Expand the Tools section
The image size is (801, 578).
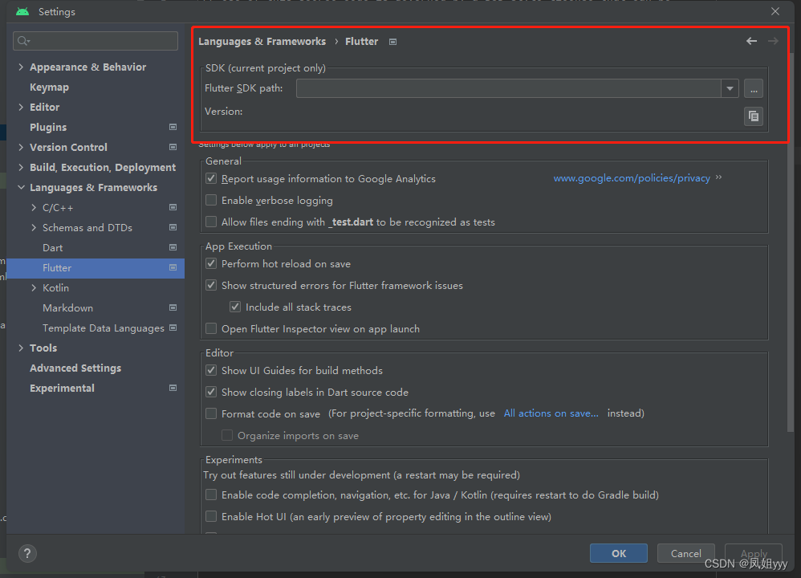click(21, 348)
